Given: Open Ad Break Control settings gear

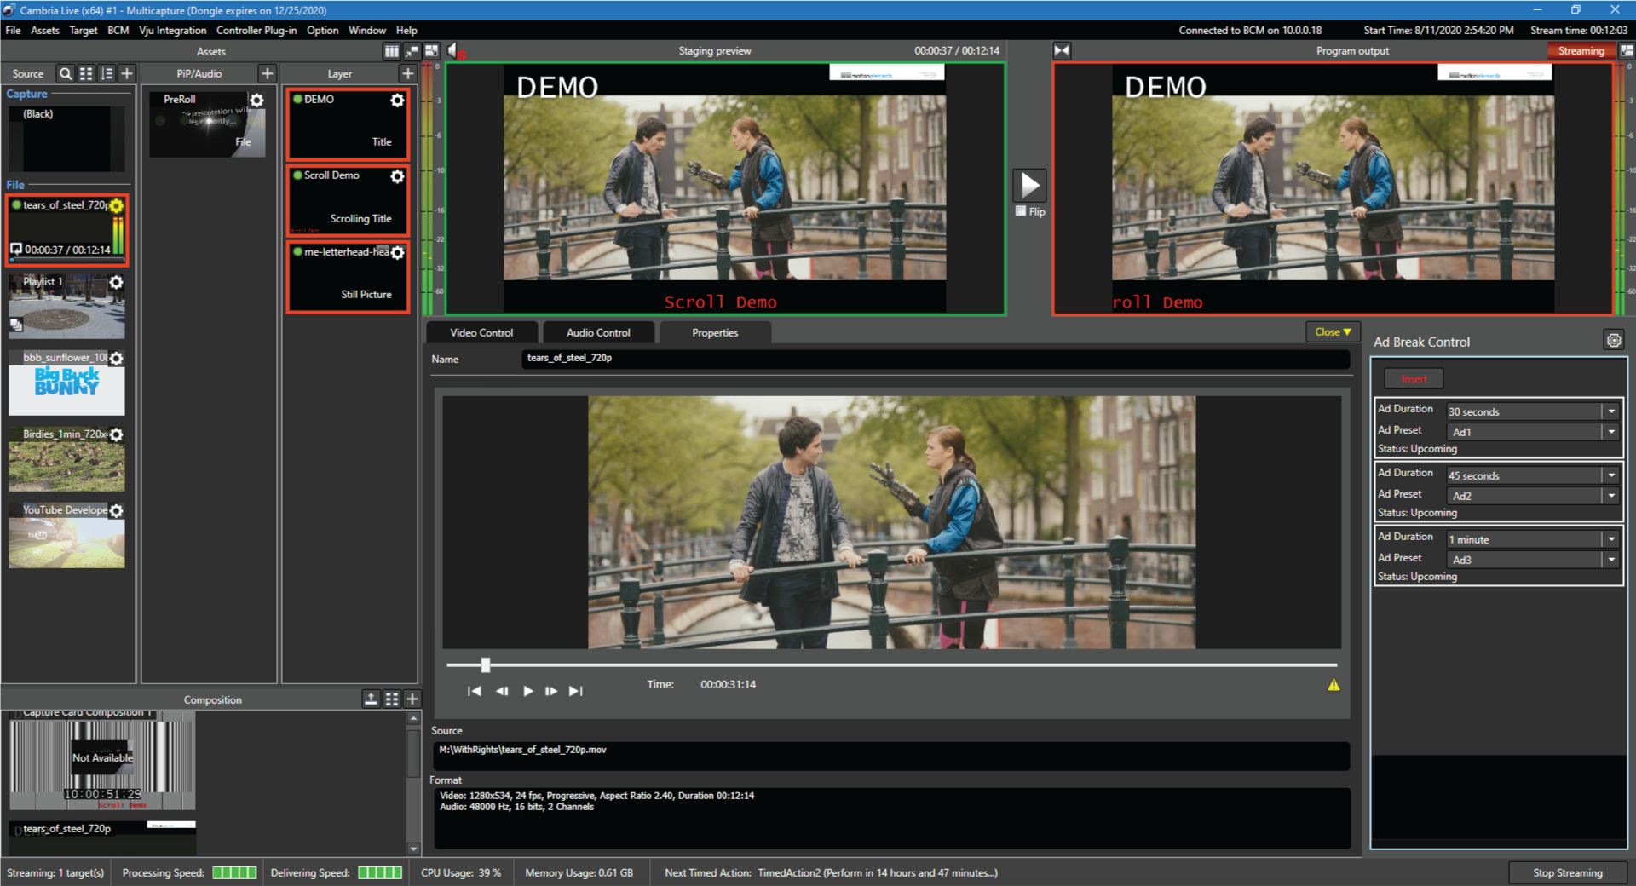Looking at the screenshot, I should coord(1614,341).
